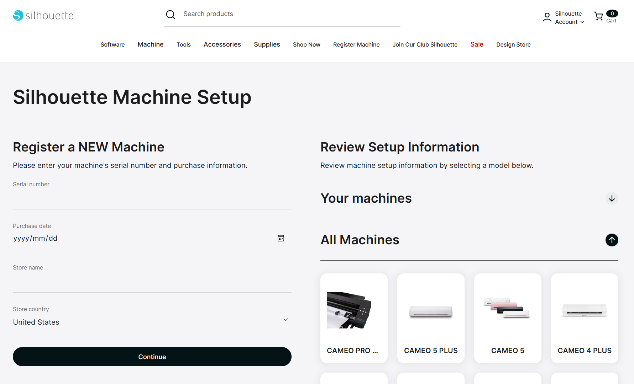Click the Silhouette logo

(43, 15)
